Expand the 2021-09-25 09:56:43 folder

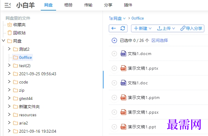(x=9, y=73)
